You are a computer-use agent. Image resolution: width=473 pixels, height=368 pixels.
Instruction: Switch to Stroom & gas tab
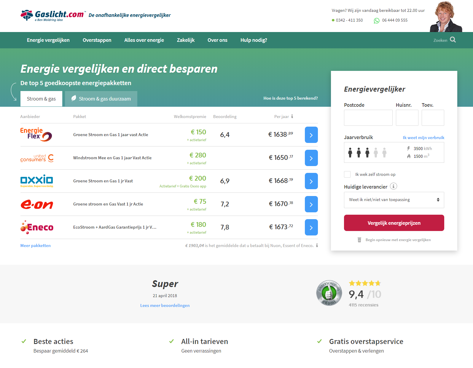[x=41, y=99]
